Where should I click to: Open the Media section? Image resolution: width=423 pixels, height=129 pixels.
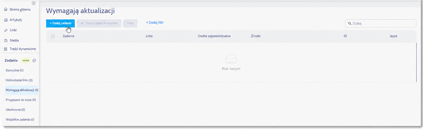click(14, 41)
